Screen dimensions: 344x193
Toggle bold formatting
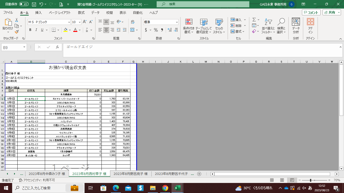click(x=30, y=30)
